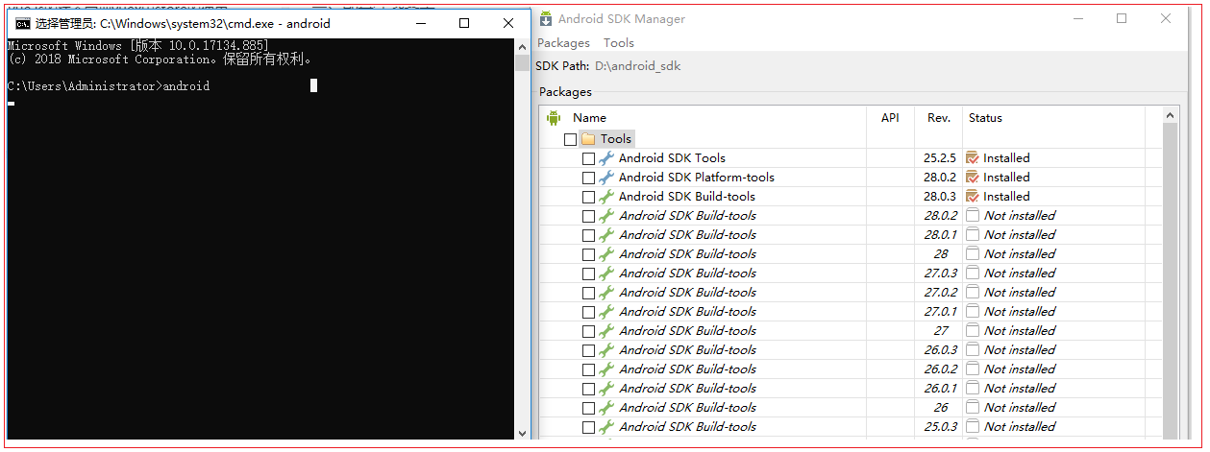Click the Not installed icon for Build-tools 28

pos(973,254)
